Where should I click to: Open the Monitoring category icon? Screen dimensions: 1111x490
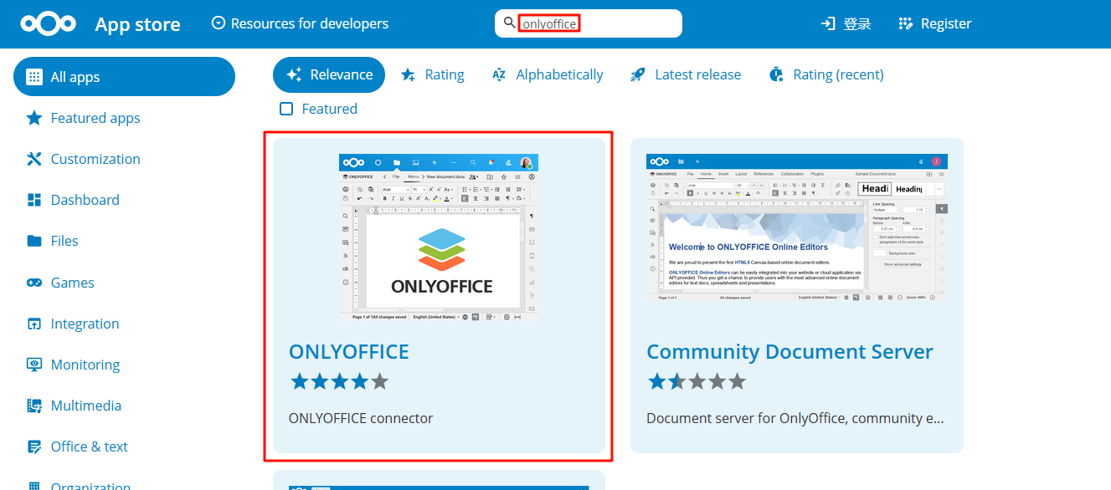(34, 365)
